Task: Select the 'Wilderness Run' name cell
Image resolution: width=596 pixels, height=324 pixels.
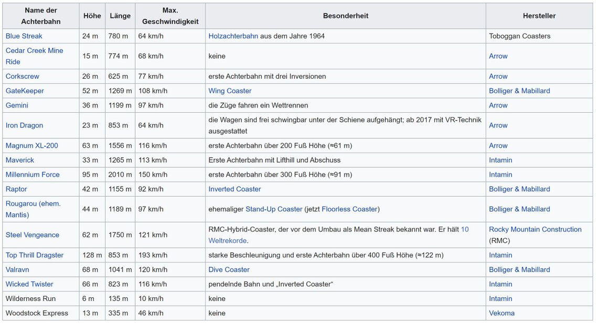Action: click(41, 298)
